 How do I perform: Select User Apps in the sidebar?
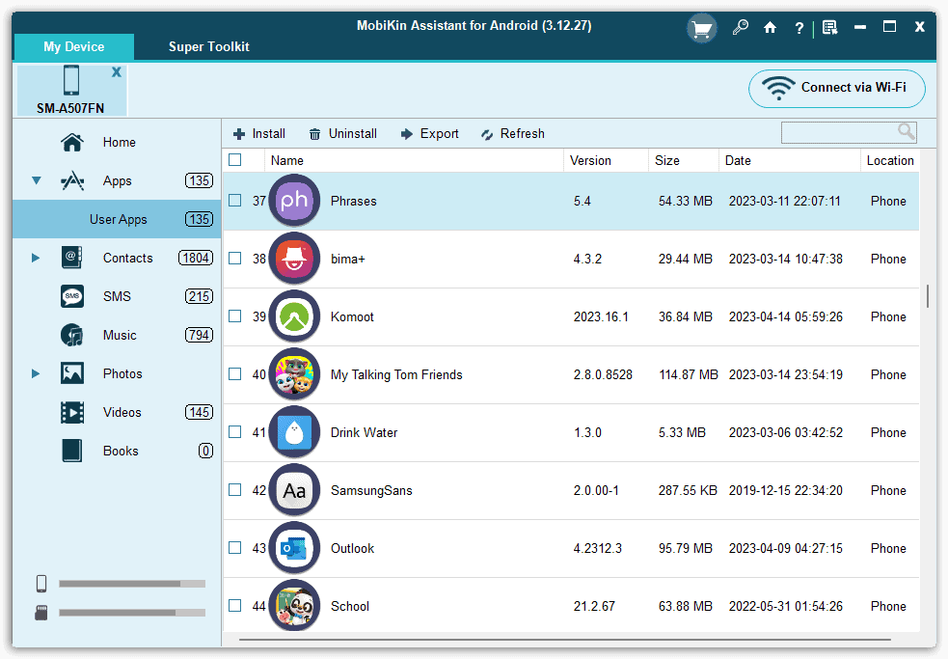(x=118, y=219)
